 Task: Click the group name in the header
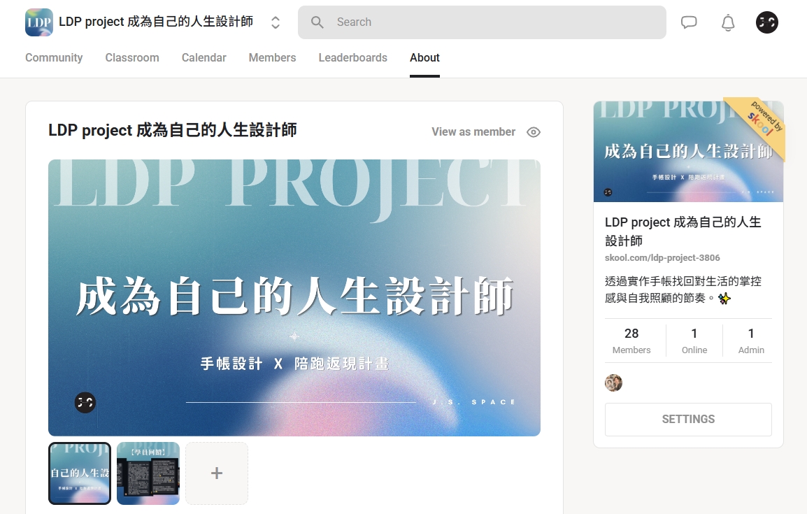click(x=156, y=22)
